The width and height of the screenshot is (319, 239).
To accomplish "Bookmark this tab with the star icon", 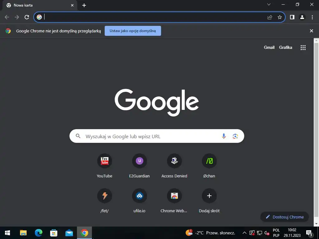I will pos(280,17).
